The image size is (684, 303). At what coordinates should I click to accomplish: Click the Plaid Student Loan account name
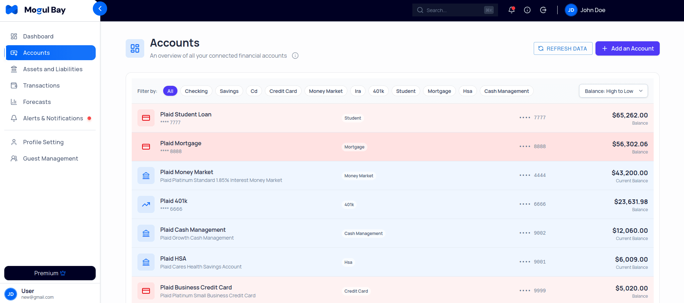(x=186, y=114)
